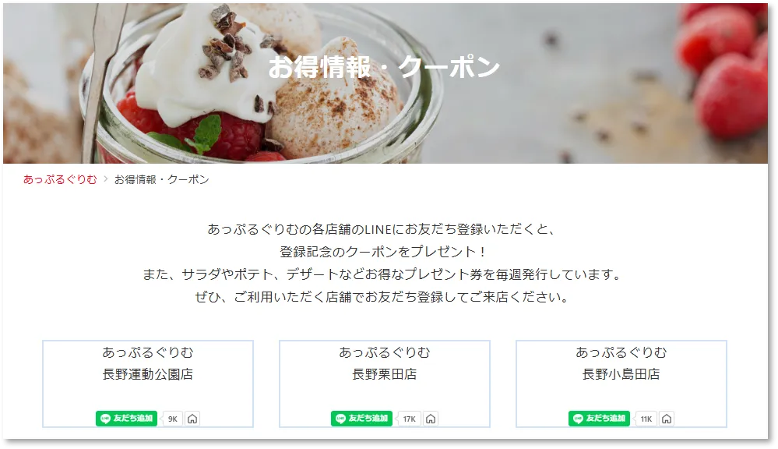
Task: Click the 長野栗田店 store name
Action: coord(385,374)
